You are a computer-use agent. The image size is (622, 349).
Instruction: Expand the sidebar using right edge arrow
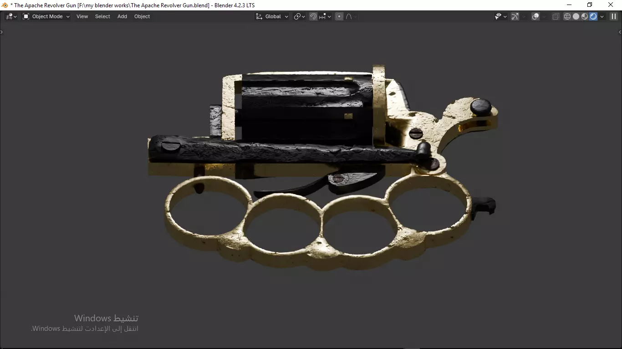pyautogui.click(x=620, y=32)
